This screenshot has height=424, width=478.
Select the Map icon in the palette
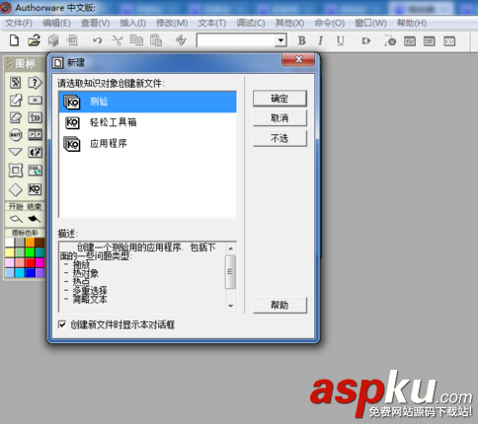click(x=35, y=117)
